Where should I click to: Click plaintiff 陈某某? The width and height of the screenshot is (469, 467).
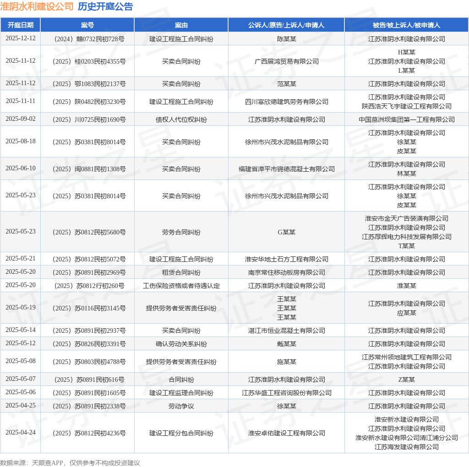pos(287,39)
